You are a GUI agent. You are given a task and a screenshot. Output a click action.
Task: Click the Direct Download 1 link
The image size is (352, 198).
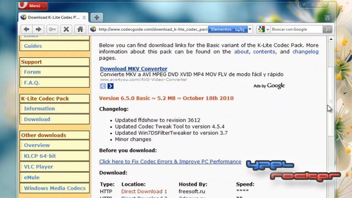click(144, 191)
